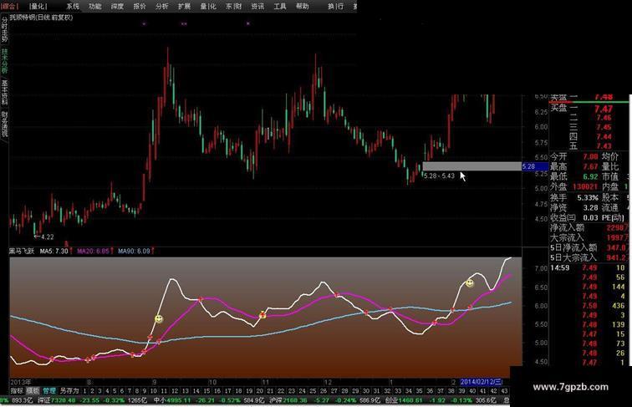Screen dimensions: 632x407
Task: Select indicator template number 20
Action: [x=259, y=391]
